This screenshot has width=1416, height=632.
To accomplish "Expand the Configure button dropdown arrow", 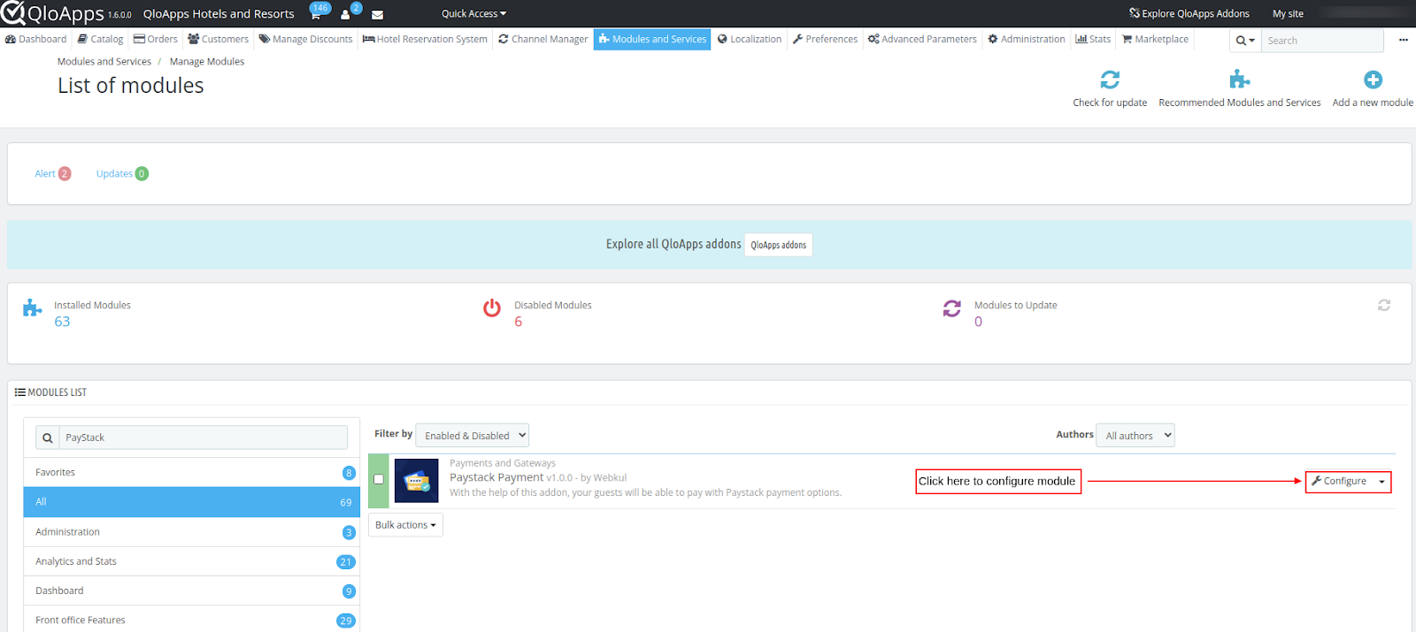I will [x=1381, y=482].
